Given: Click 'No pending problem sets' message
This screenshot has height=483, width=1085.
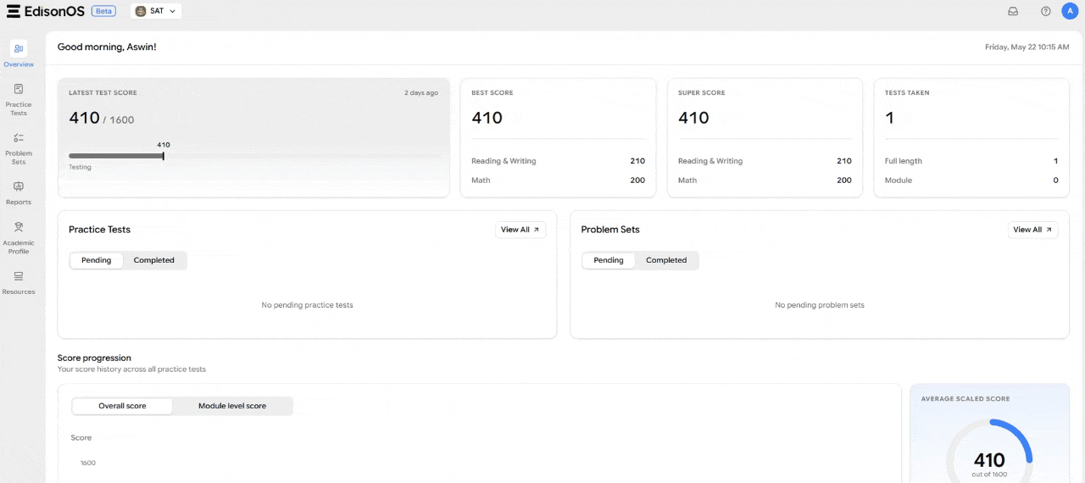Looking at the screenshot, I should coord(820,305).
